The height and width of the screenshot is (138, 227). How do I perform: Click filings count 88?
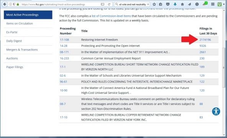(x=201, y=104)
